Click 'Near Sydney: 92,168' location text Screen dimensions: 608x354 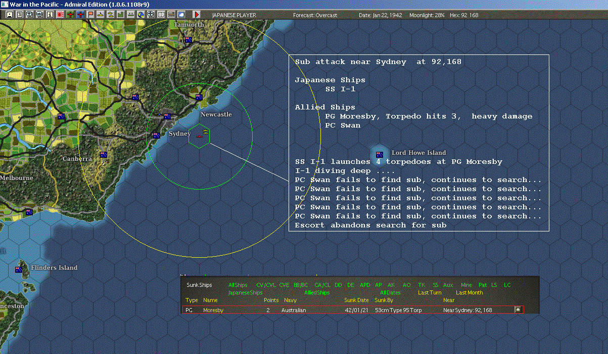point(467,310)
